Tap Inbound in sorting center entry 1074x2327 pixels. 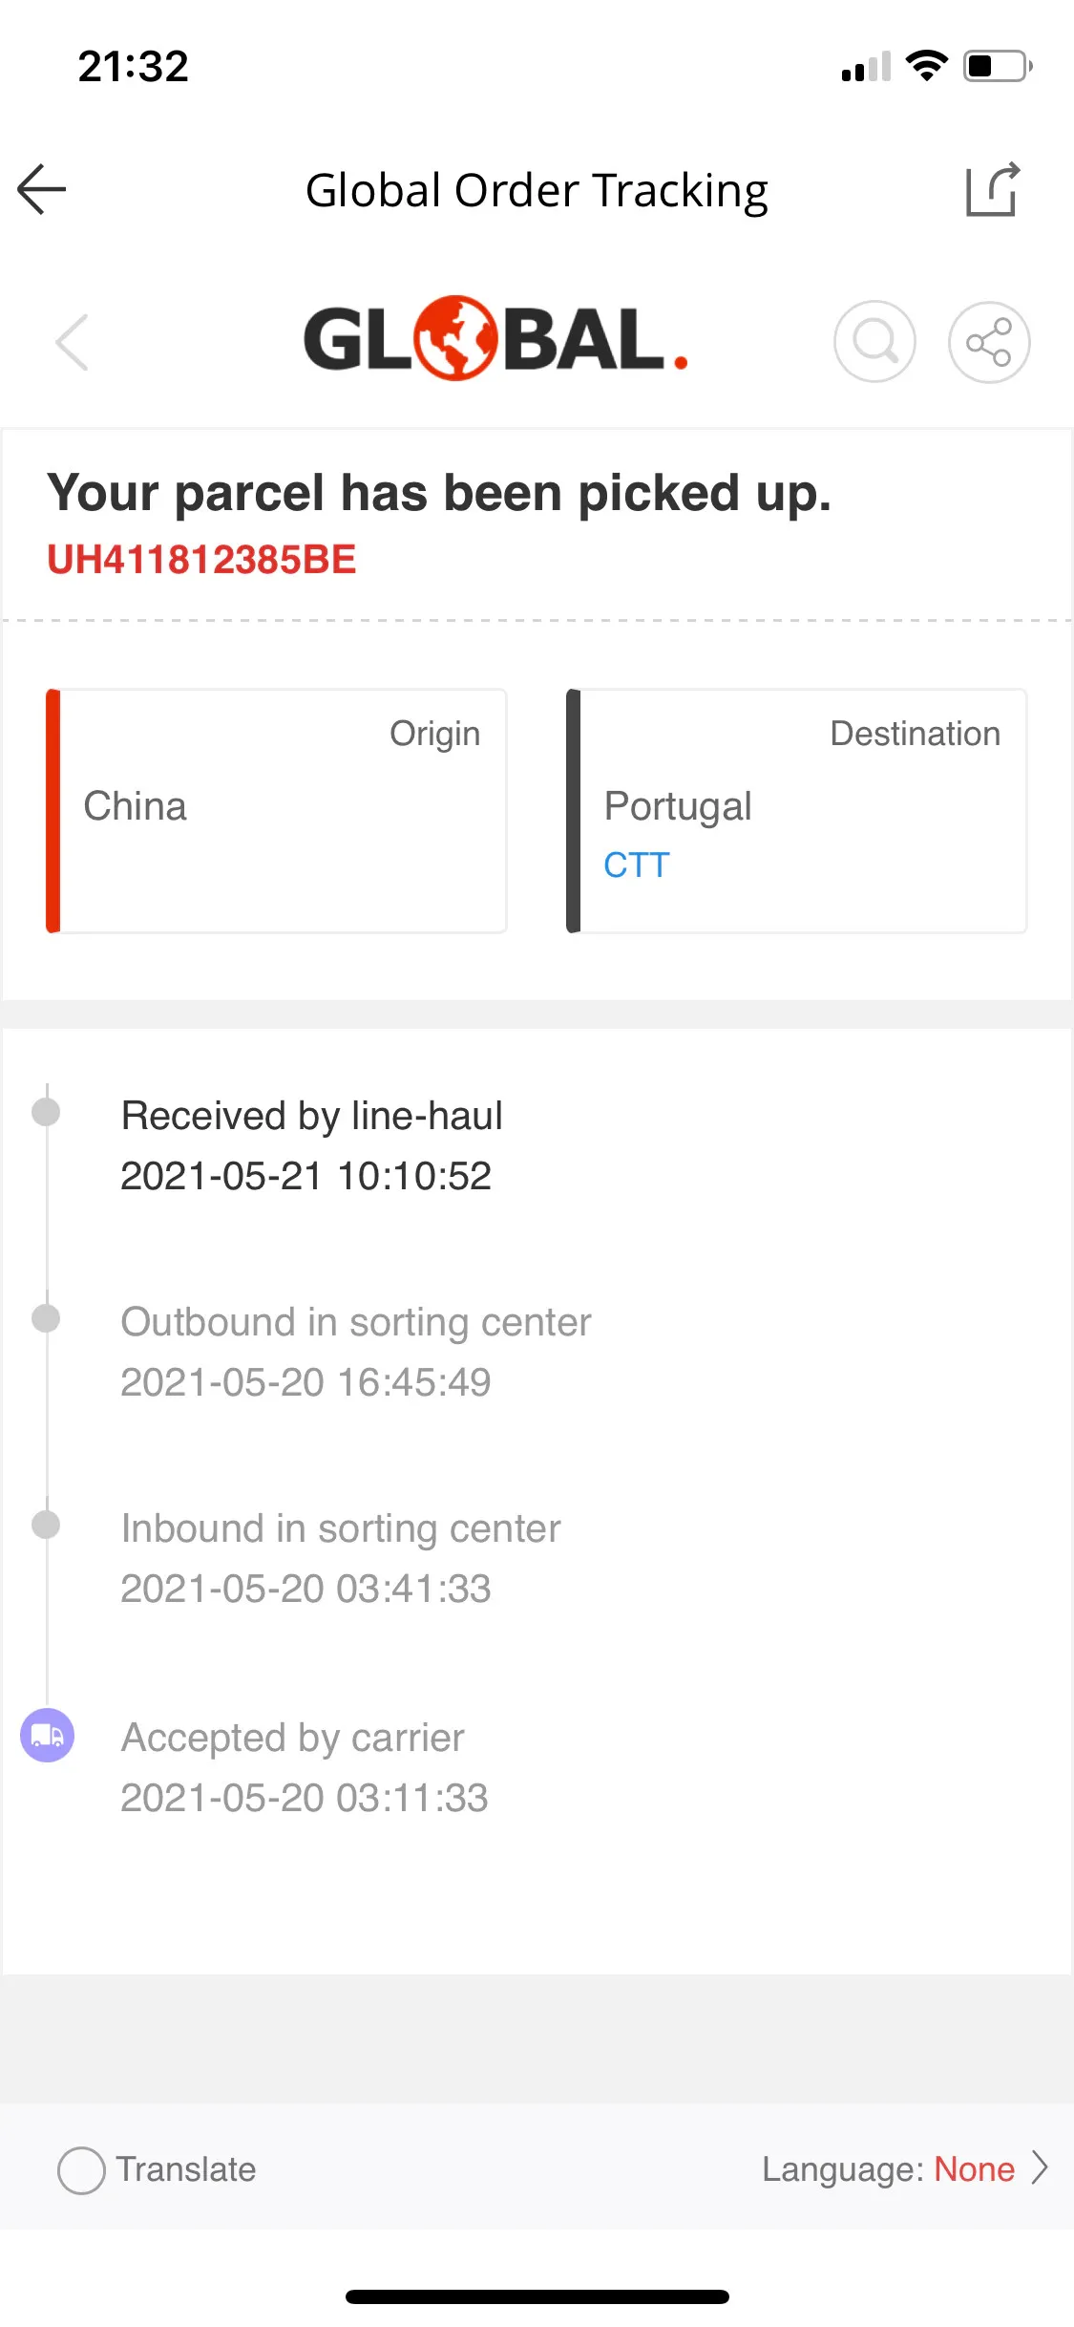click(341, 1558)
